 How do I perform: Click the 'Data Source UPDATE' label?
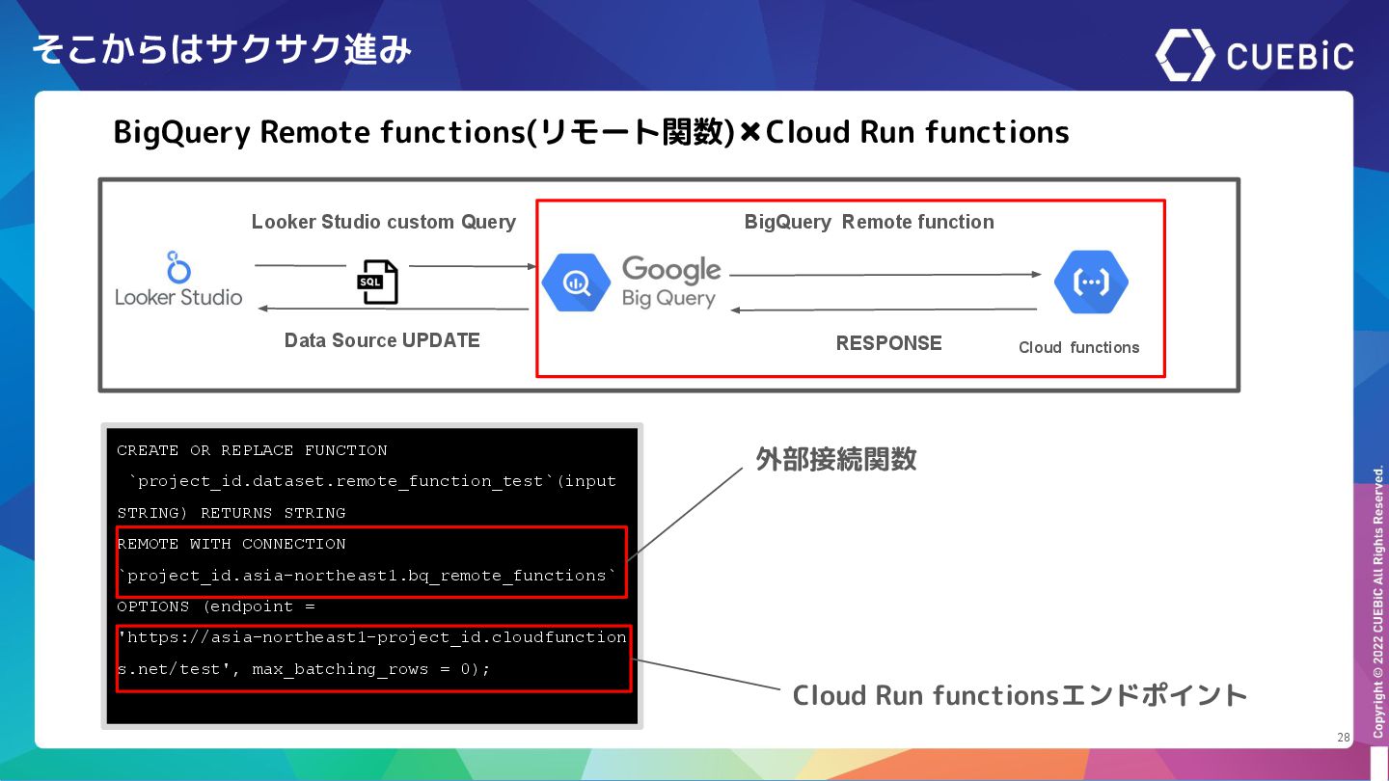[x=382, y=340]
